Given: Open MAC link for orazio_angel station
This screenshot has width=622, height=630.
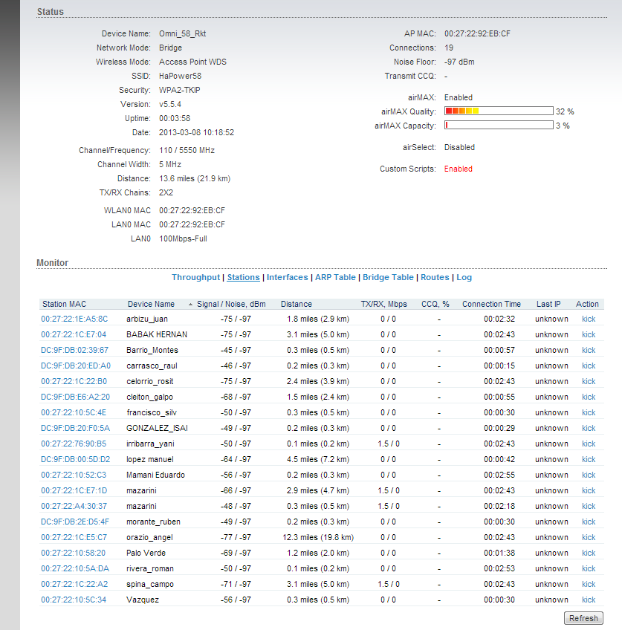Looking at the screenshot, I should (74, 537).
